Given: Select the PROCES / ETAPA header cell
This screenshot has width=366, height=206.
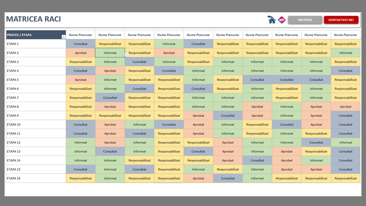Looking at the screenshot, I should 34,35.
